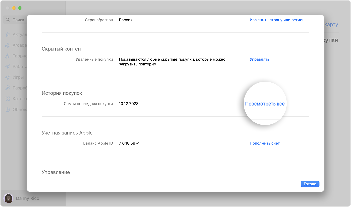Screen dimensions: 351x207
Task: Click the Управлять link for hidden purchases
Action: click(x=259, y=59)
